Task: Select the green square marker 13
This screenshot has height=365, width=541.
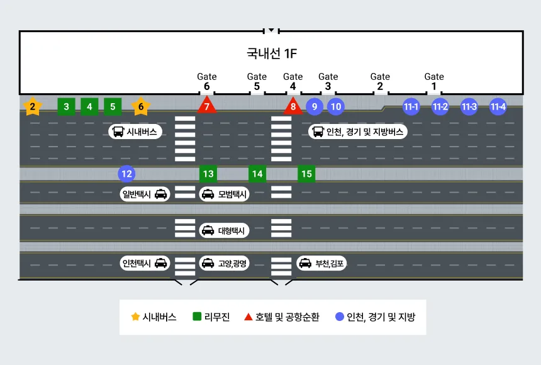Action: (208, 174)
